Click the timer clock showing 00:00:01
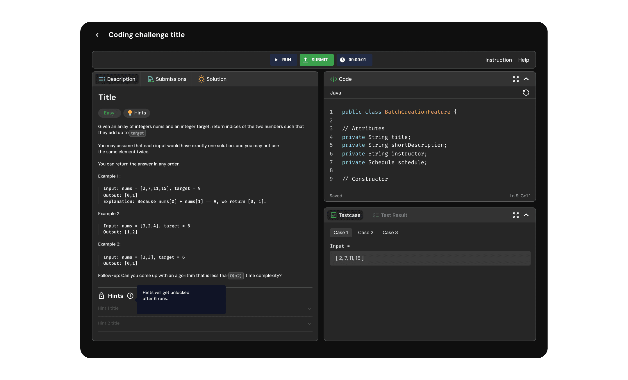628x380 pixels. click(x=354, y=60)
